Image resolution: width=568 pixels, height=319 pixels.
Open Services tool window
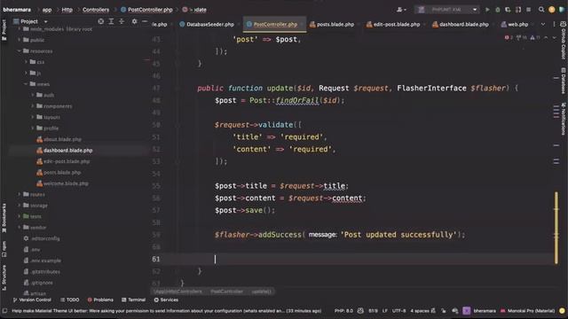[166, 300]
